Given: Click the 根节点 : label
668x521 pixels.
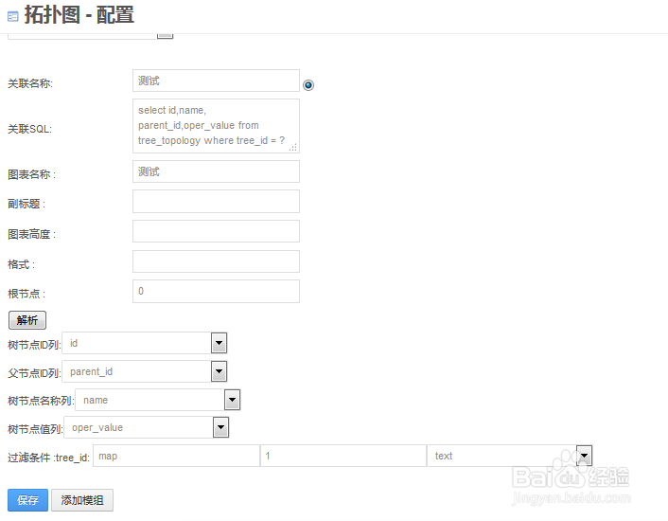Looking at the screenshot, I should click(26, 294).
